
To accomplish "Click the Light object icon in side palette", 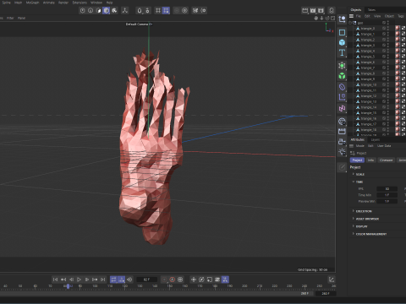I will (x=342, y=152).
